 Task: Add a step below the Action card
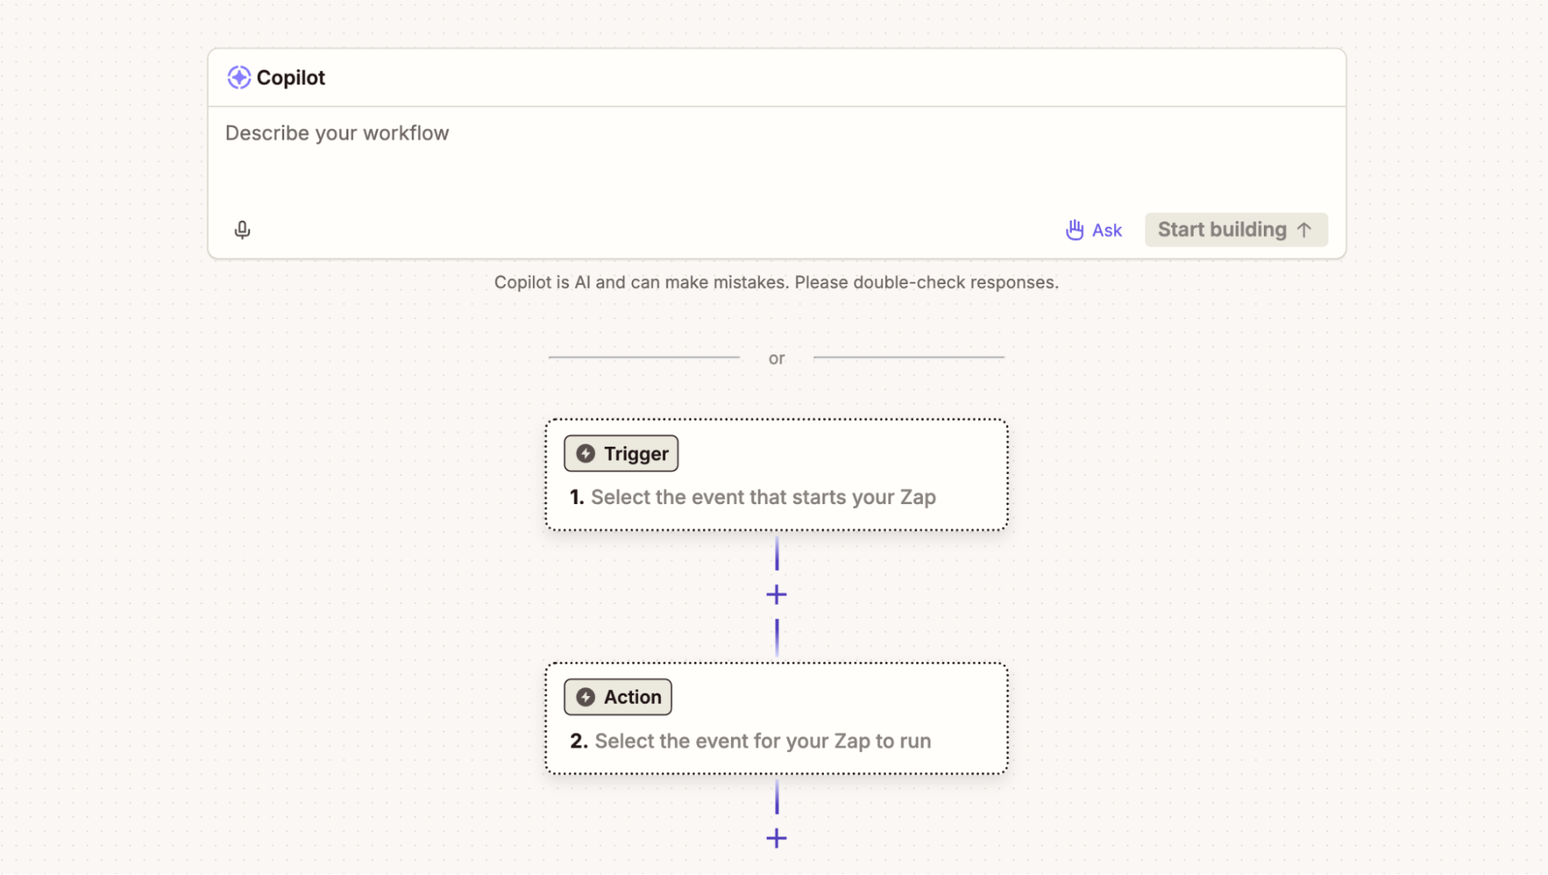(777, 839)
